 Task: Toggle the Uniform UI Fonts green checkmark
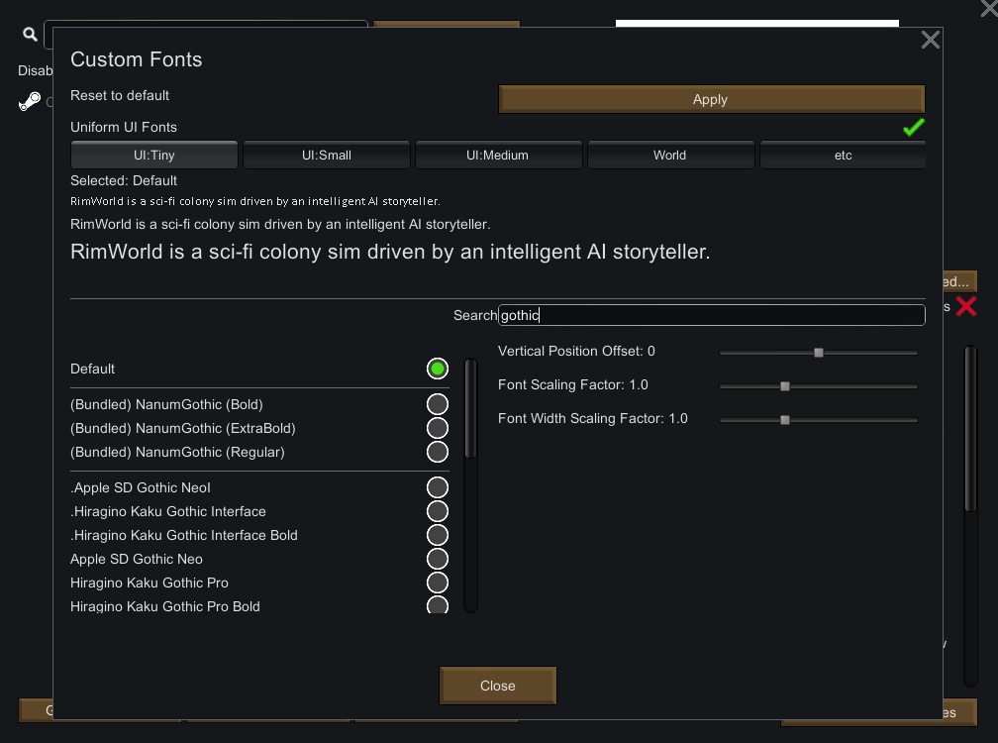click(x=913, y=128)
